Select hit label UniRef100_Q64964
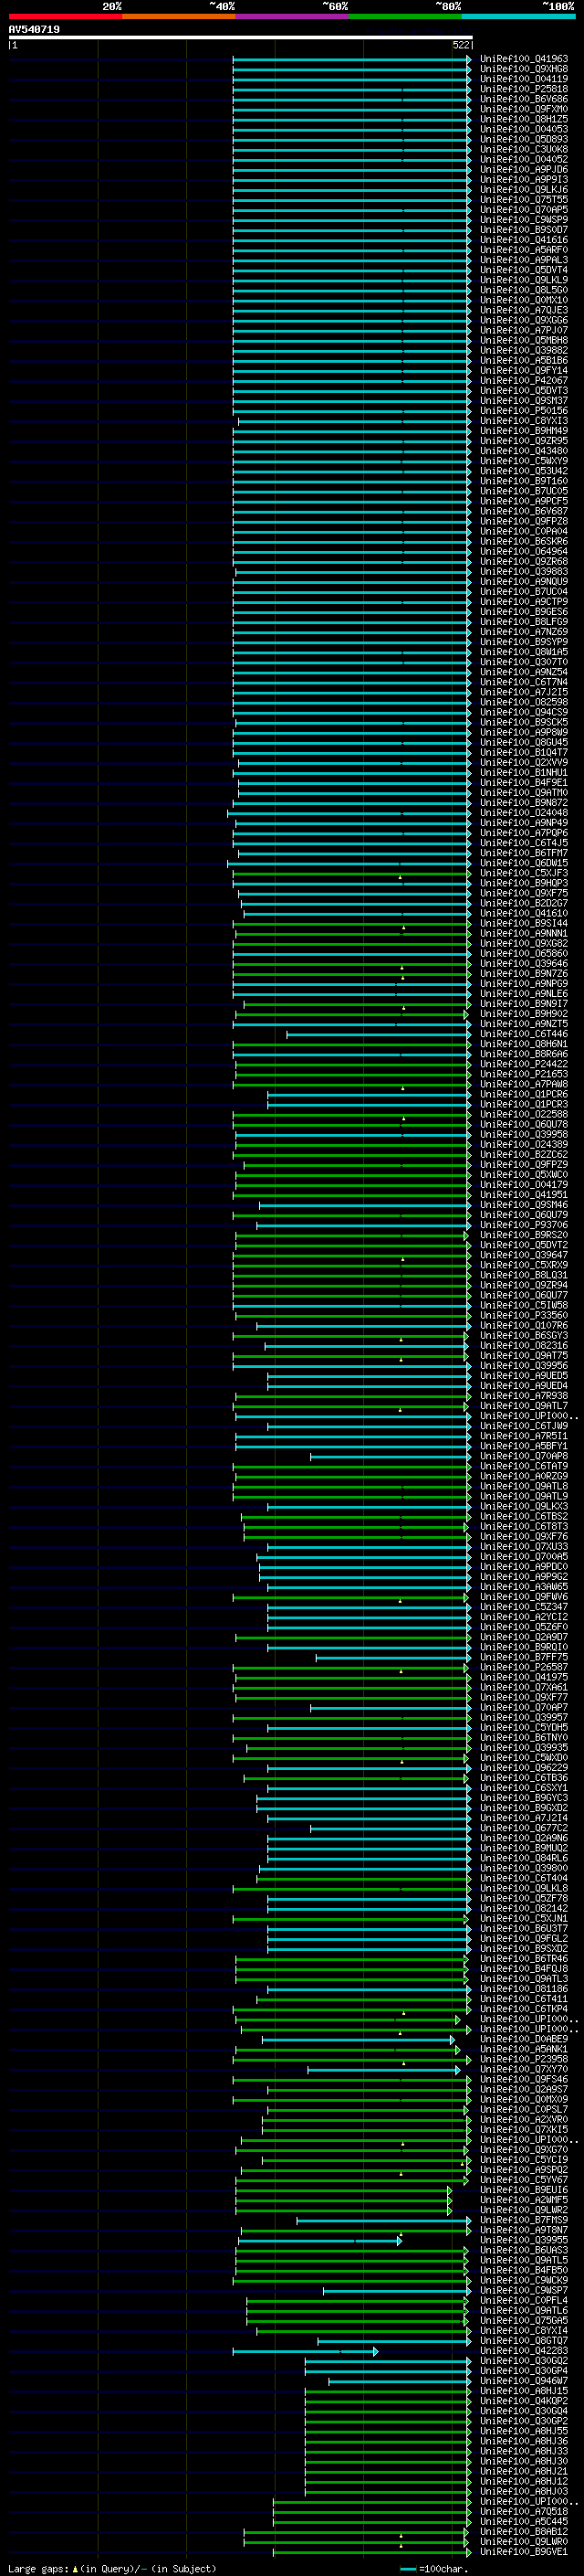The width and height of the screenshot is (584, 2576). 524,551
